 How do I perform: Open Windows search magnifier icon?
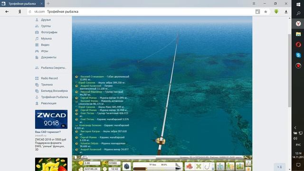(x=298, y=13)
